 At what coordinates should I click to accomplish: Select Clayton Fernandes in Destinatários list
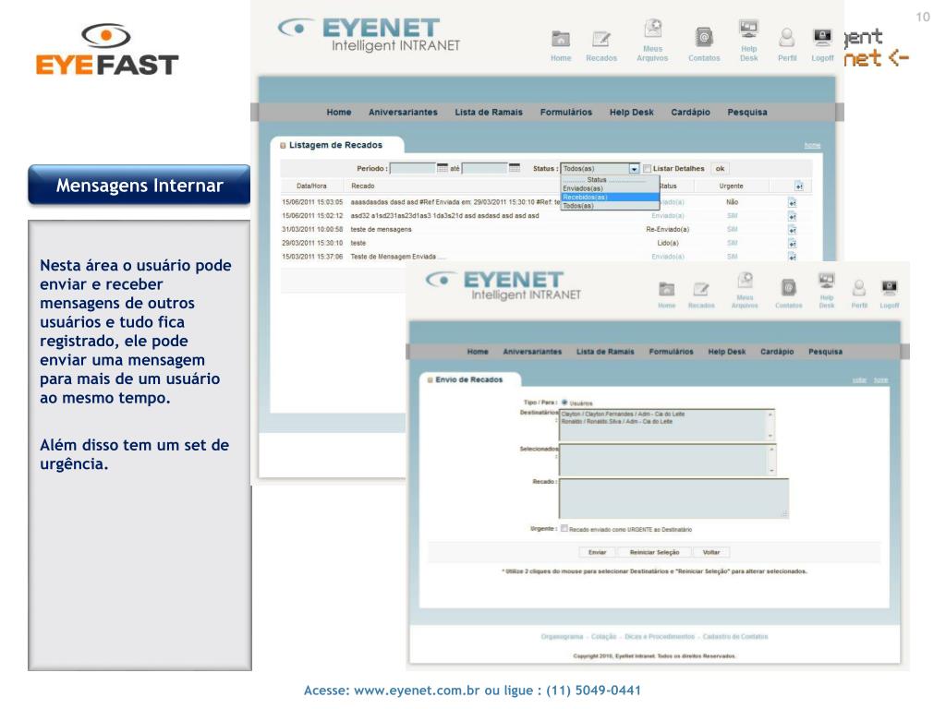click(x=623, y=415)
